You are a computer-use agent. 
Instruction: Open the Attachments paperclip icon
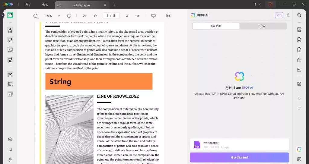point(10,159)
